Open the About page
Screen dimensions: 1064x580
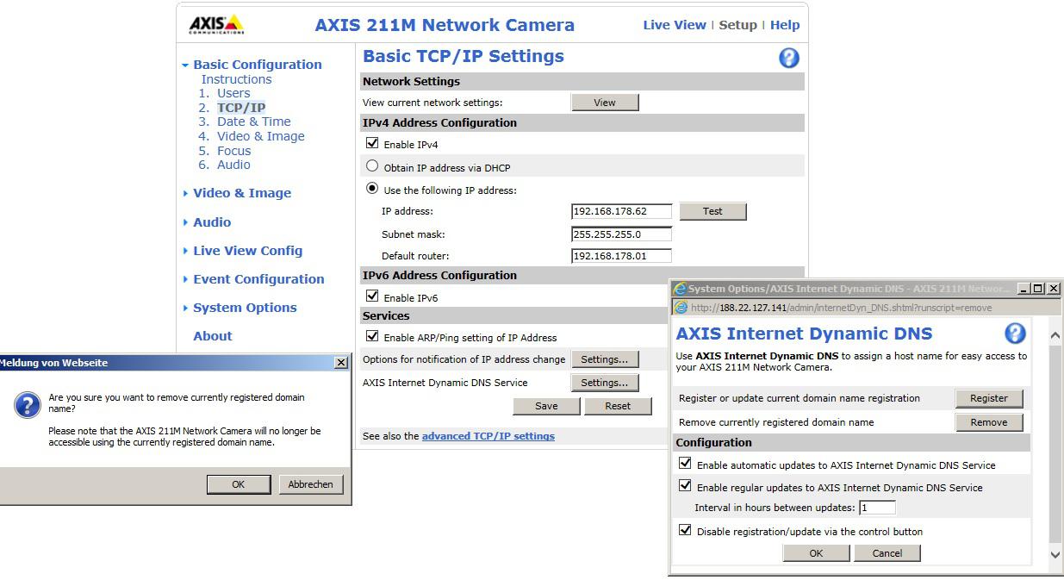point(213,336)
